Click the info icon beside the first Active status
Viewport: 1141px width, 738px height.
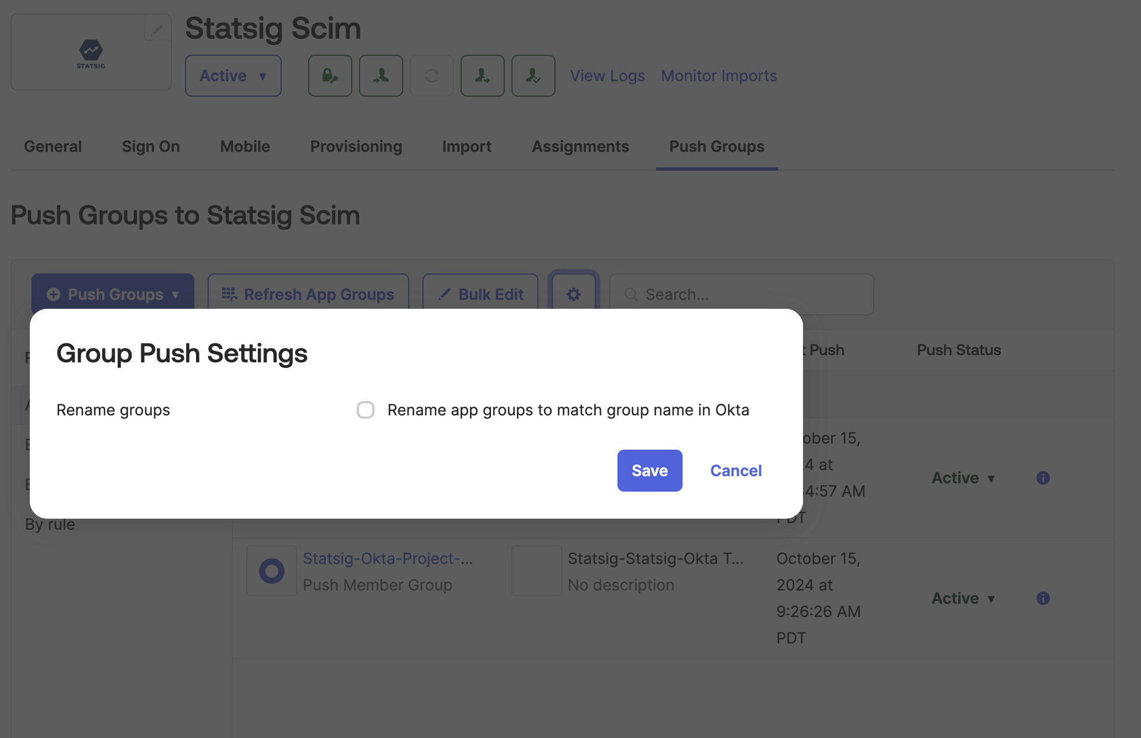click(1043, 478)
